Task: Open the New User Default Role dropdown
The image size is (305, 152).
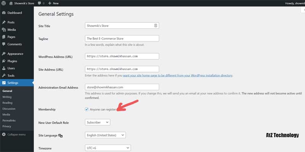Action: coord(97,122)
